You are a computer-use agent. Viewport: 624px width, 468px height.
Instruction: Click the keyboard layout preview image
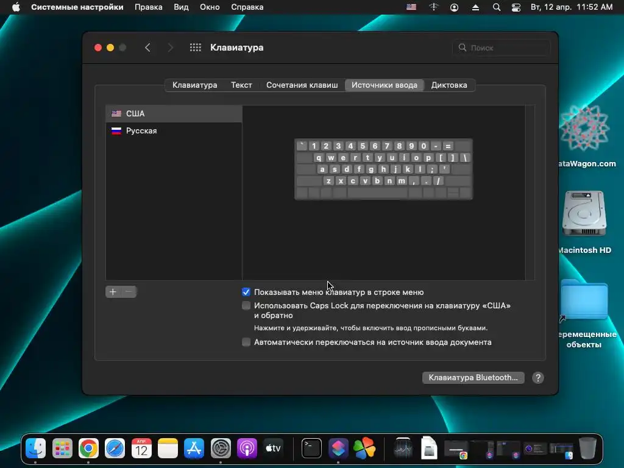[384, 169]
